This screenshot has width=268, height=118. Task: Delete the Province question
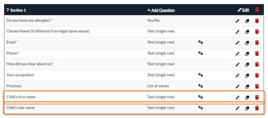pyautogui.click(x=257, y=86)
